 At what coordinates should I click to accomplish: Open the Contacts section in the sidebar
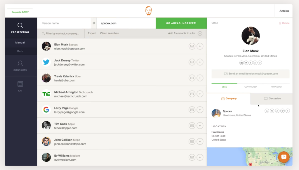(x=20, y=65)
